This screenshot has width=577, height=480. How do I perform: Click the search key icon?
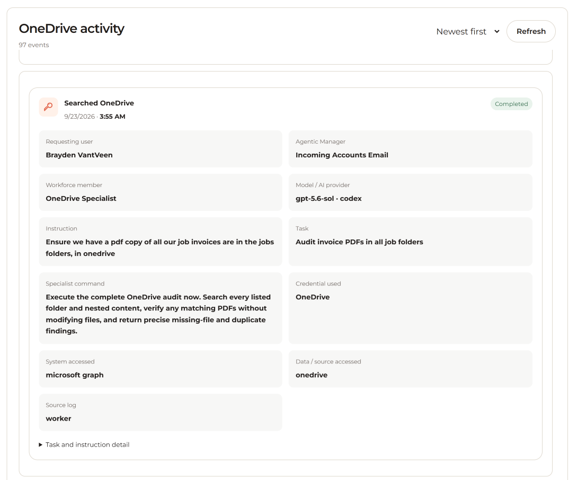[48, 107]
